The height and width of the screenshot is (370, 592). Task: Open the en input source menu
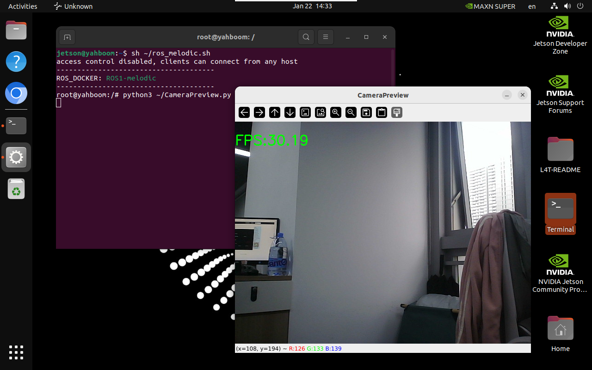(x=532, y=6)
